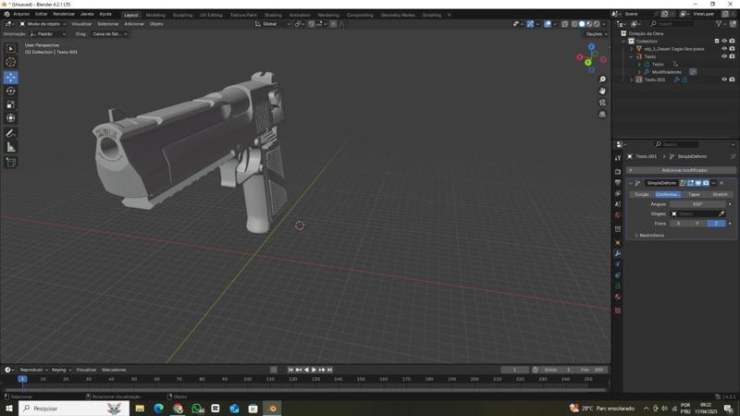This screenshot has height=416, width=740.
Task: Collapse the Texto item in outliner
Action: coord(632,56)
